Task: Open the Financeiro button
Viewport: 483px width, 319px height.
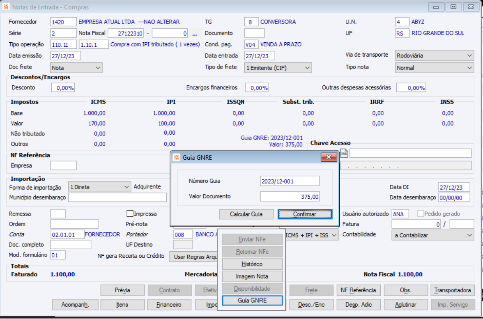Action: tap(169, 305)
